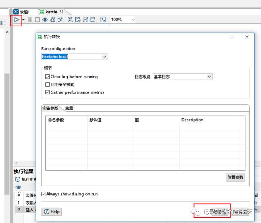This screenshot has height=223, width=261.
Task: Select row 2 插入 in the results table
Action: point(26,210)
